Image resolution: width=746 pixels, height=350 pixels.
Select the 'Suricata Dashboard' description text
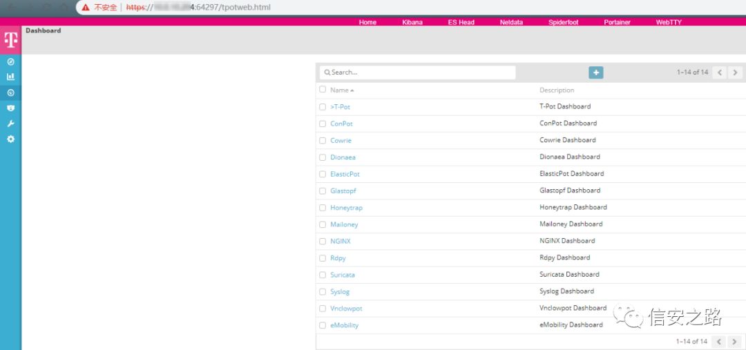coord(569,274)
